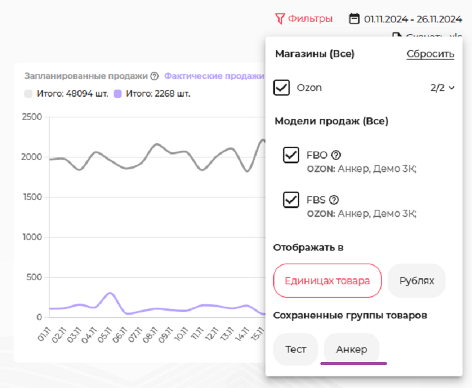This screenshot has width=472, height=388.
Task: Click the gray planned sales legend swatch
Action: (29, 93)
